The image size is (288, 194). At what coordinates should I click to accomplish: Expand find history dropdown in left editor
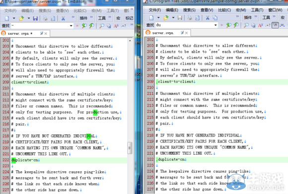point(71,26)
